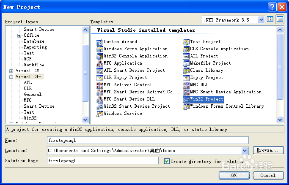Select General under Visual C++

33,94
